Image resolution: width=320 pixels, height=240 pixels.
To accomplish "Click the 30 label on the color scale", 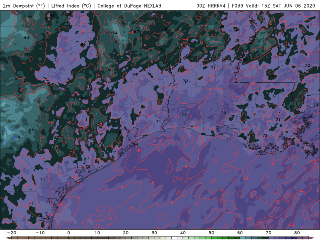I will click(154, 233).
